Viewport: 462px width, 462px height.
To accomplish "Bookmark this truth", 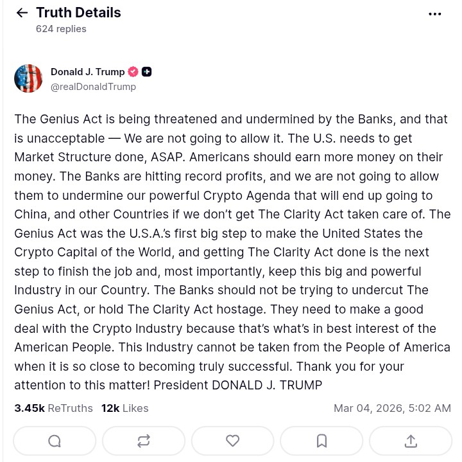I will [322, 441].
